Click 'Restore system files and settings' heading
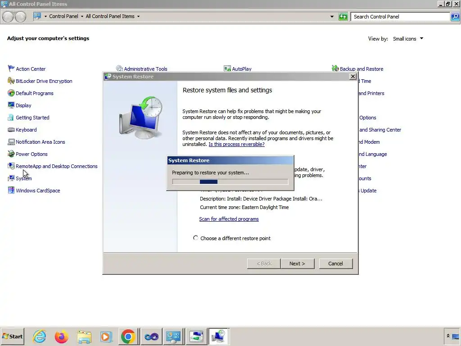Image resolution: width=461 pixels, height=346 pixels. (x=227, y=90)
